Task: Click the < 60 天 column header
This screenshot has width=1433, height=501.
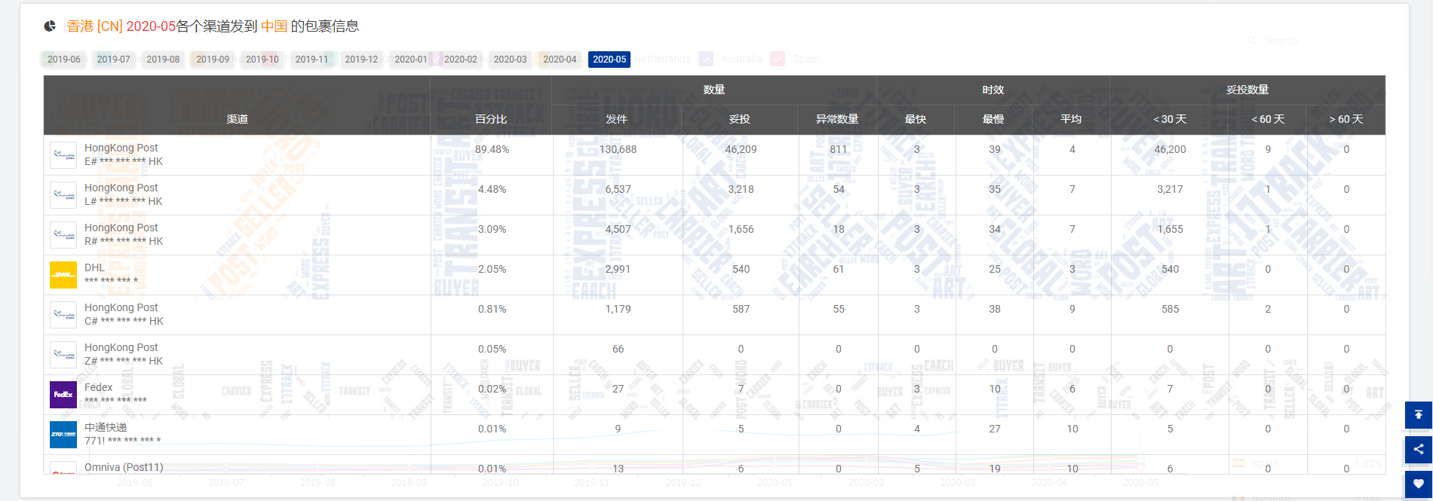Action: tap(1268, 119)
